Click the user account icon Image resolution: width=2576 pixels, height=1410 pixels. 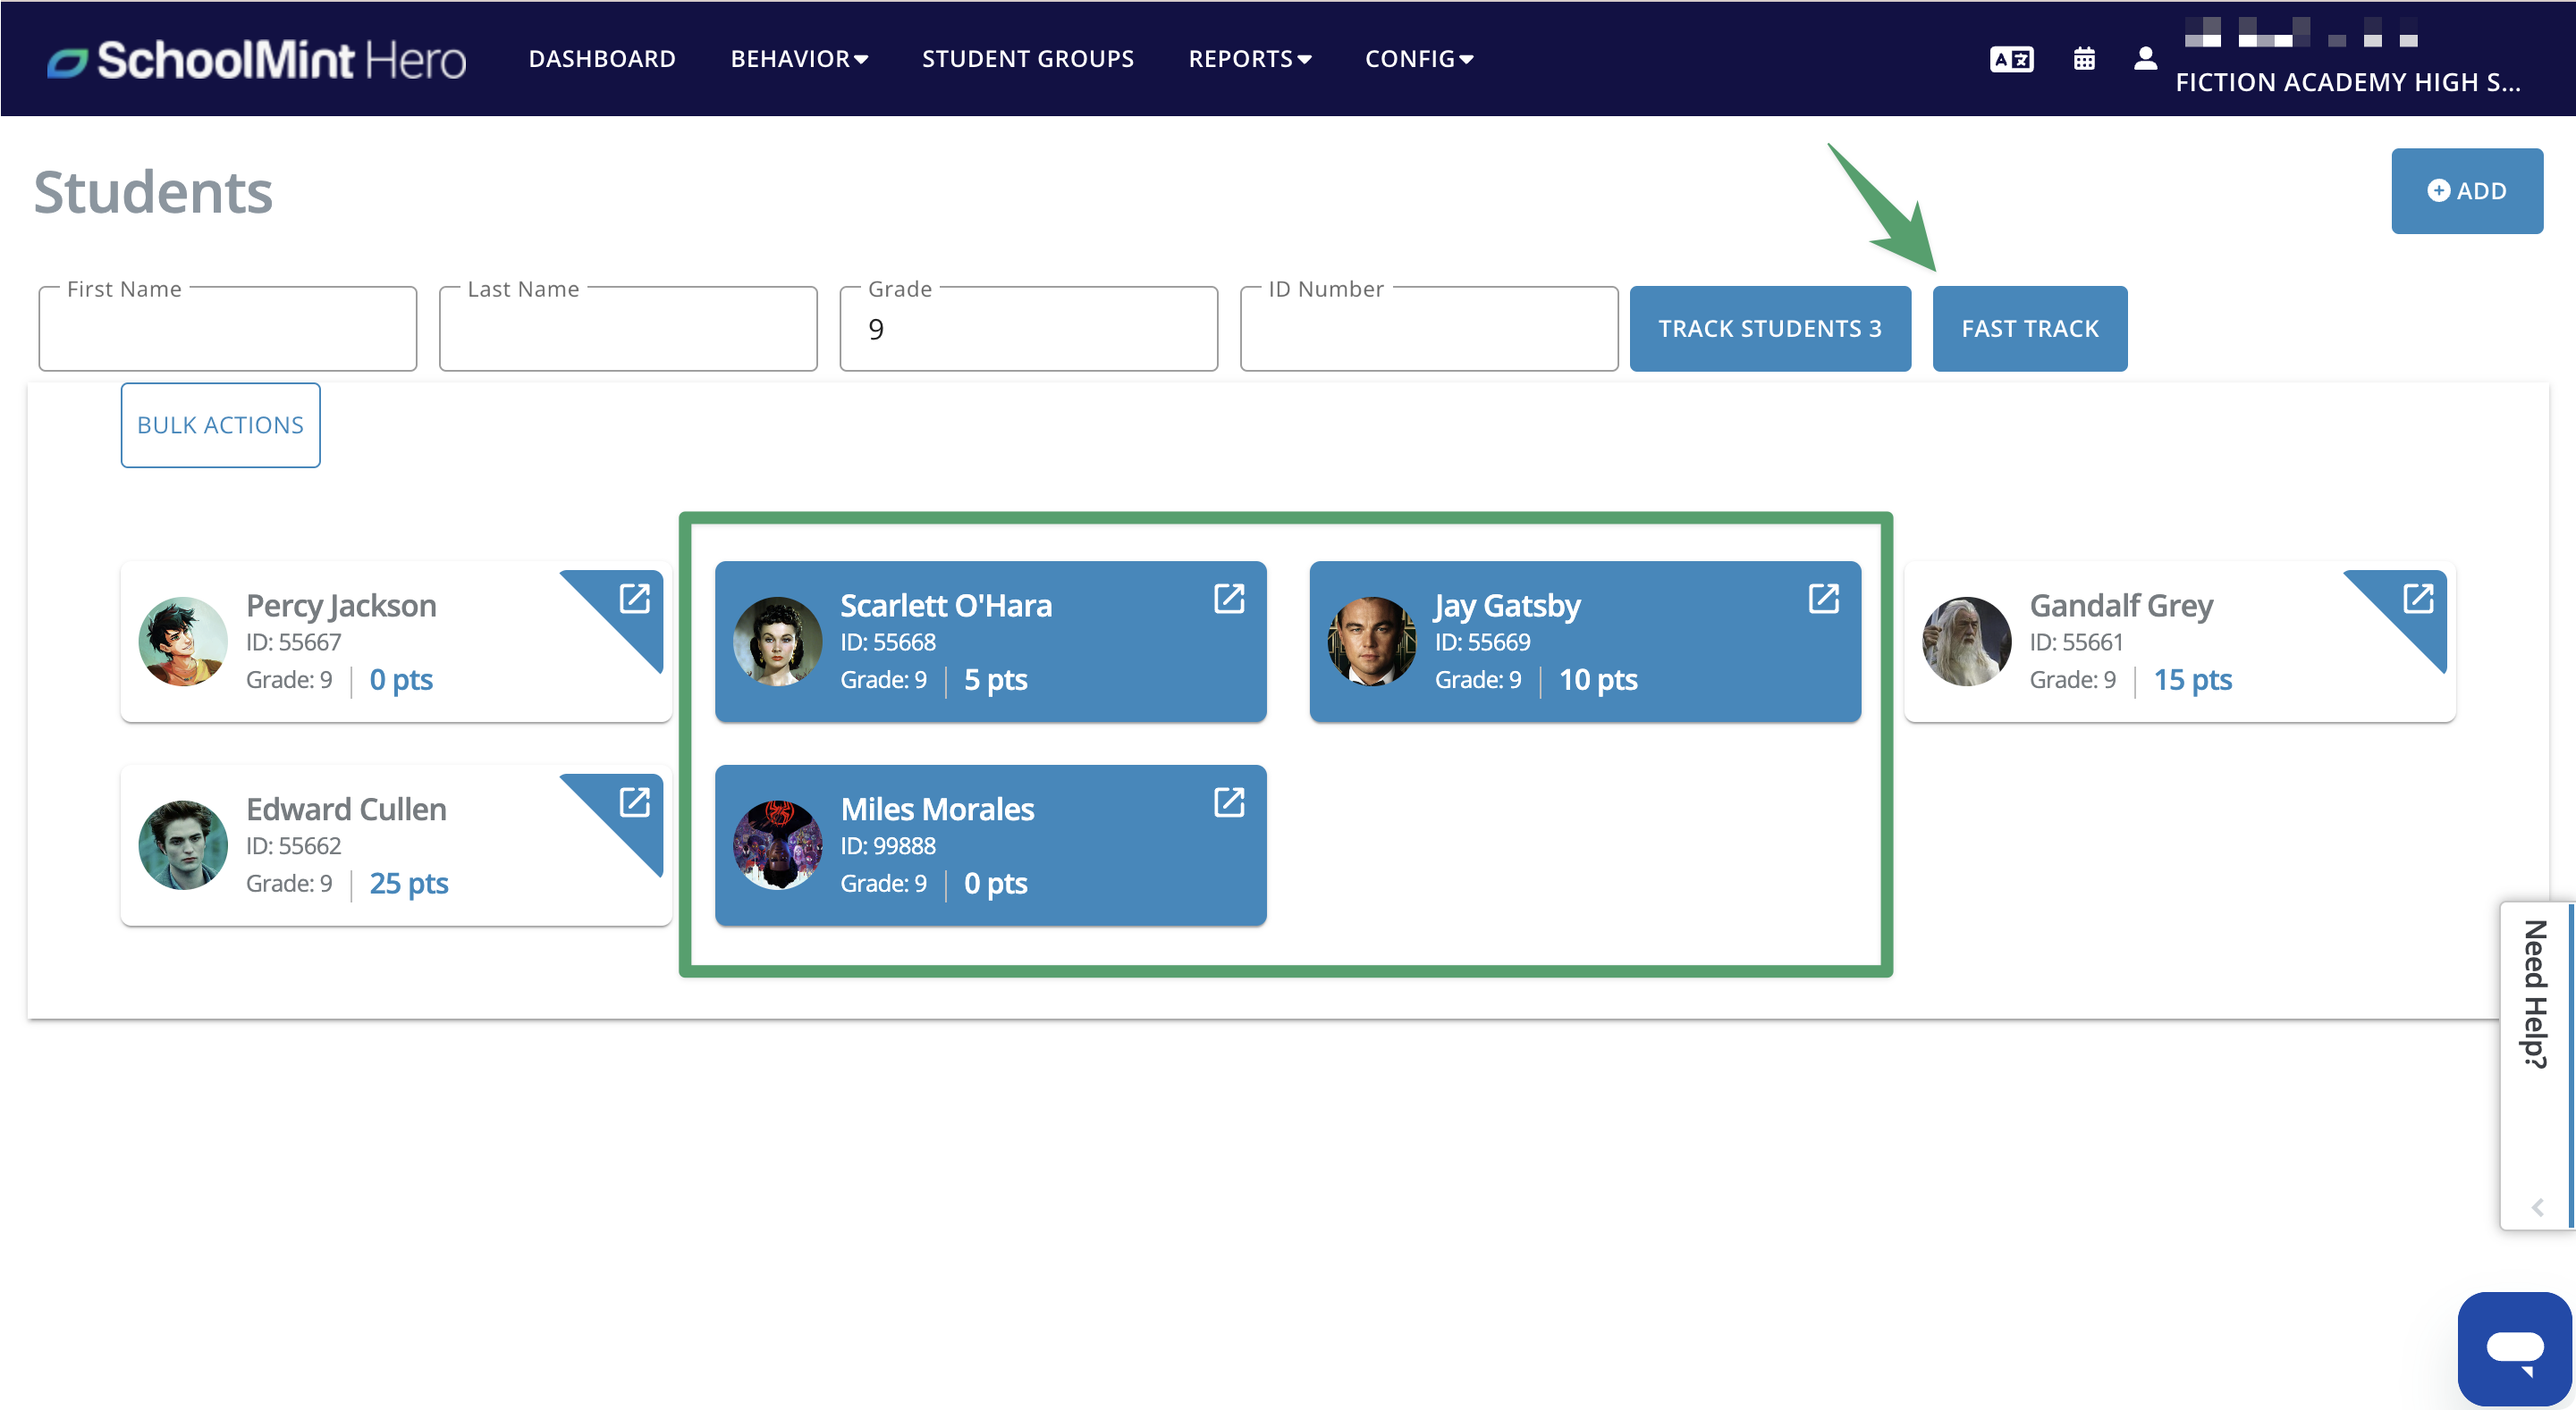tap(2145, 59)
